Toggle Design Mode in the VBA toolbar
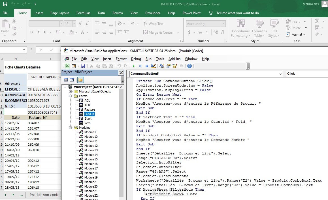This screenshot has height=200, width=328. click(x=154, y=66)
